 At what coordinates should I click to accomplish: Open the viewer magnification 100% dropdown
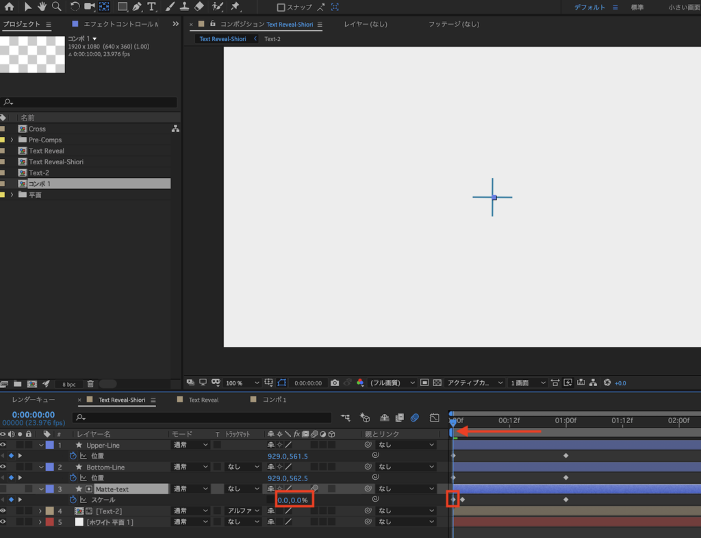pos(243,383)
